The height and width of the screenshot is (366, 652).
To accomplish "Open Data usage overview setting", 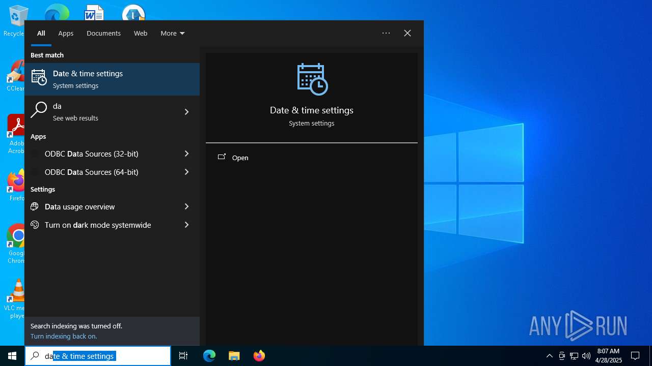I will click(x=112, y=206).
